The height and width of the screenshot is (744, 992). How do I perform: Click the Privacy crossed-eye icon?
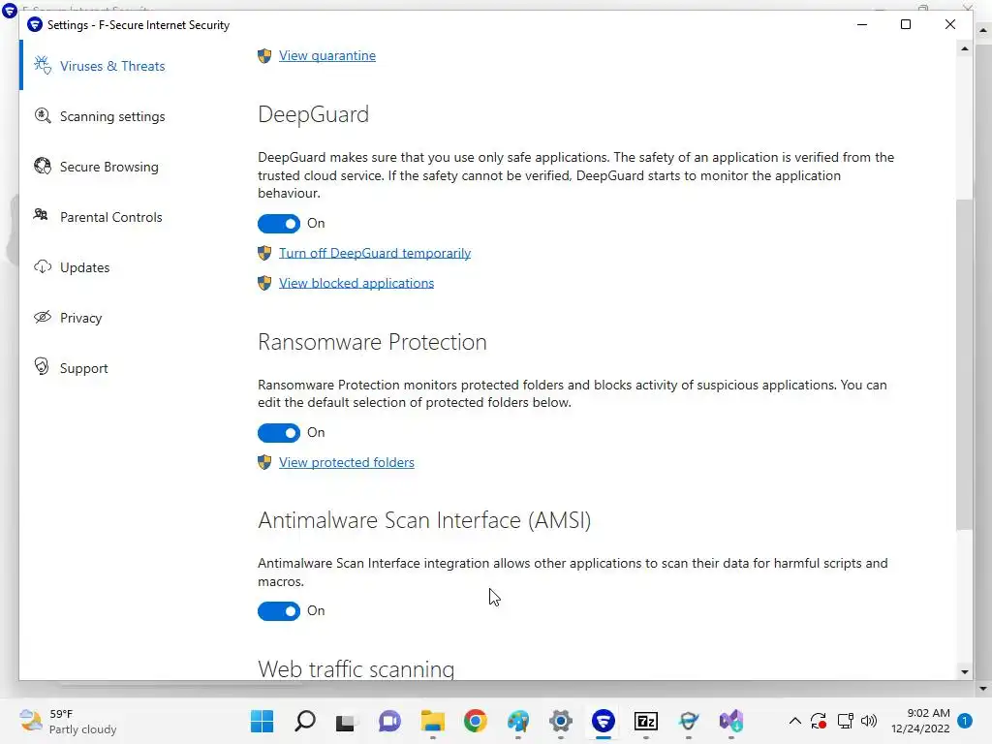(43, 317)
